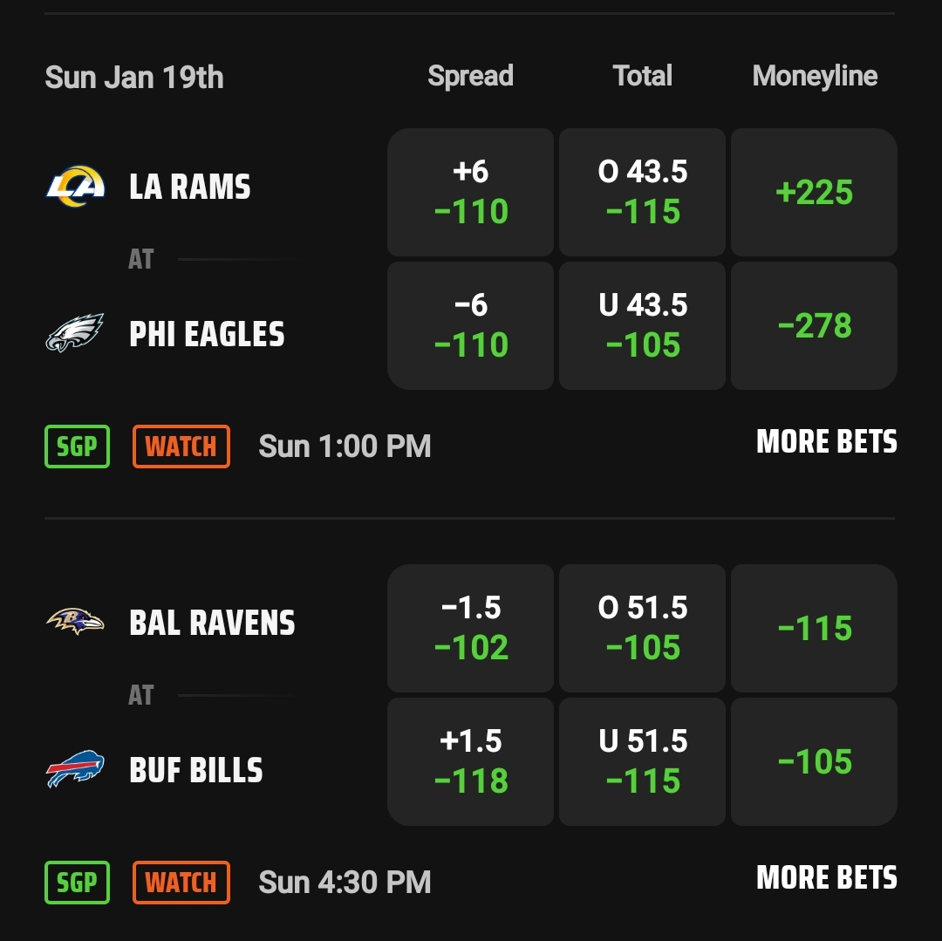Open More Bets for Ravens at Bills
This screenshot has width=942, height=941.
coord(827,878)
